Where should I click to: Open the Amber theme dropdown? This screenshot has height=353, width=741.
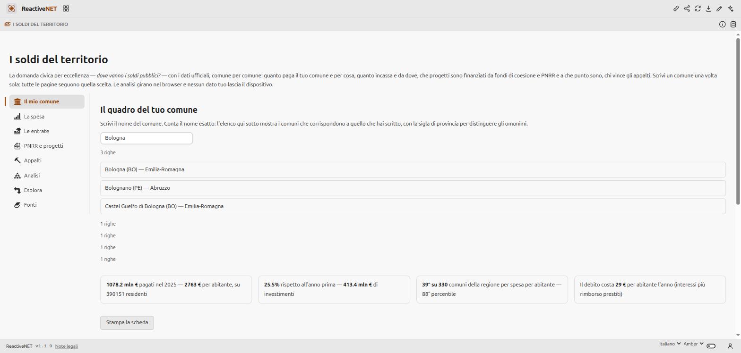click(694, 344)
